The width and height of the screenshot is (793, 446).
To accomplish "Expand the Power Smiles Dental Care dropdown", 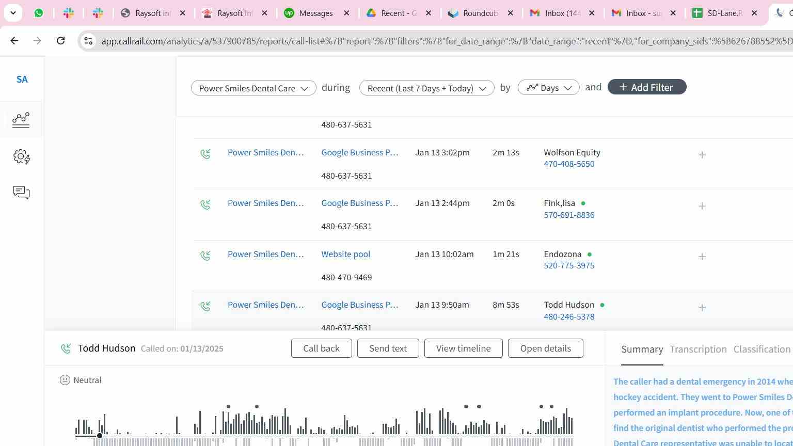I will point(253,88).
